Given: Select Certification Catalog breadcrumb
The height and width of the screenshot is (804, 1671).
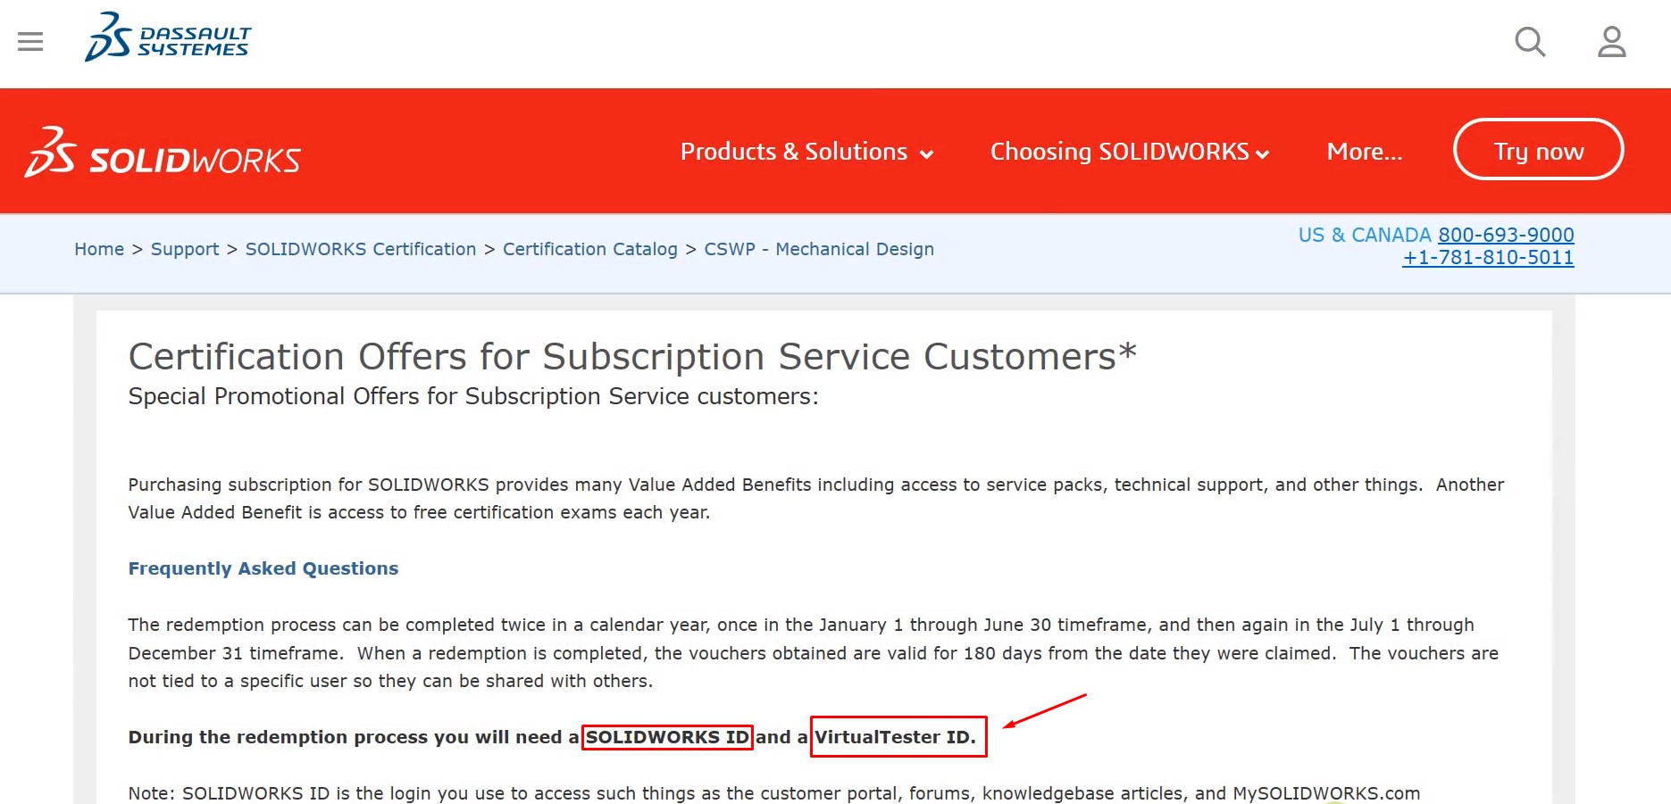Looking at the screenshot, I should [x=589, y=249].
